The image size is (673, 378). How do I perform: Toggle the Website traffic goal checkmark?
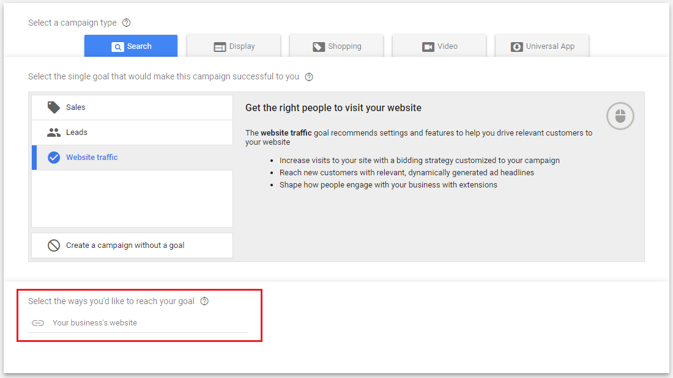point(54,157)
